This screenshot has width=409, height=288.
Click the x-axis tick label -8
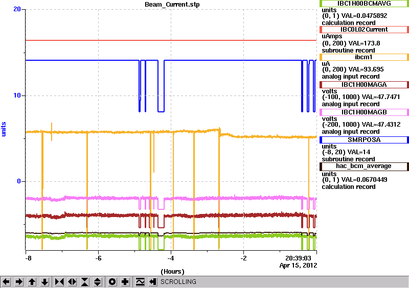point(28,258)
